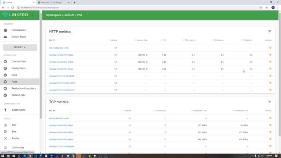The height and width of the screenshot is (158, 281).
Task: Open filter for TCP metrics table
Action: coord(270,102)
